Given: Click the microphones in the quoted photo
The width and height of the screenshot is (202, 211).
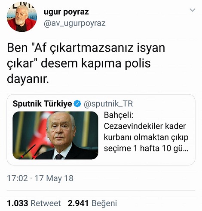Looking at the screenshot, I should click(30, 152).
